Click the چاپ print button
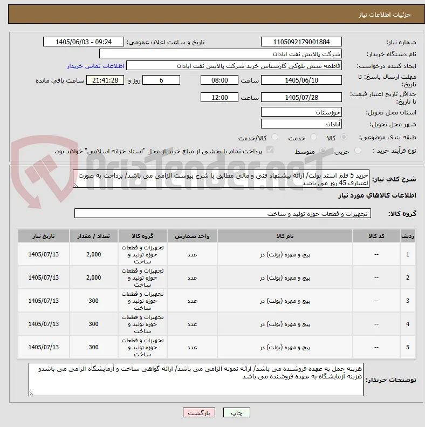The image size is (425, 427). (236, 413)
